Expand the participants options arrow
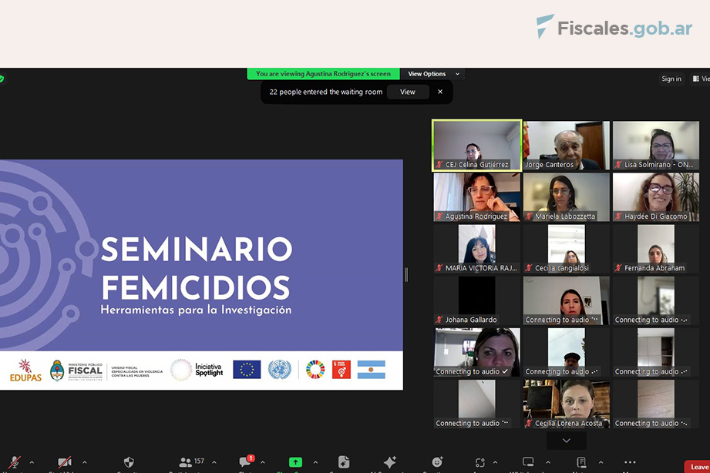The width and height of the screenshot is (710, 473). pos(214,462)
